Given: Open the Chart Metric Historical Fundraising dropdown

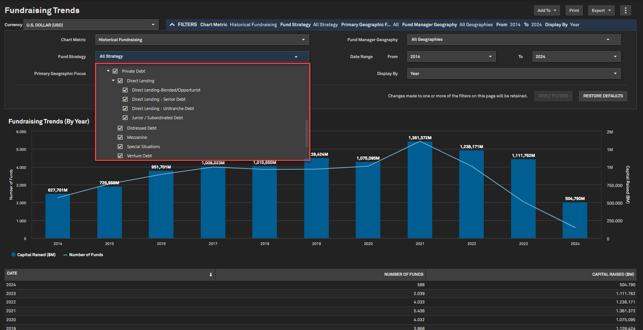Looking at the screenshot, I should [x=202, y=40].
